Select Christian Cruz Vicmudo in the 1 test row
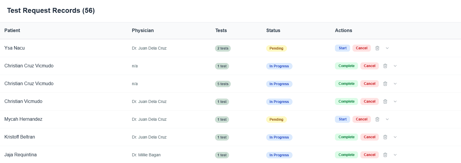 [29, 66]
